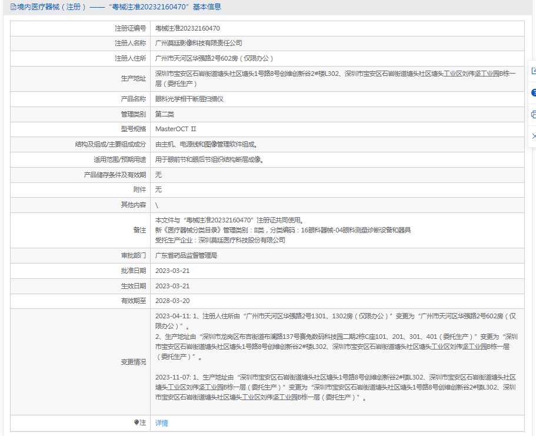Screen dimensions: 536x436
Task: Select effective date 2023-03-21 in 生效日期 row
Action: click(172, 286)
